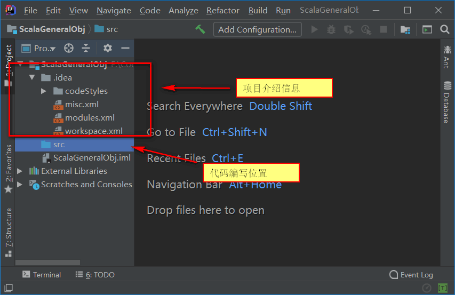Open the View menu
Image resolution: width=455 pixels, height=295 pixels.
[x=78, y=11]
